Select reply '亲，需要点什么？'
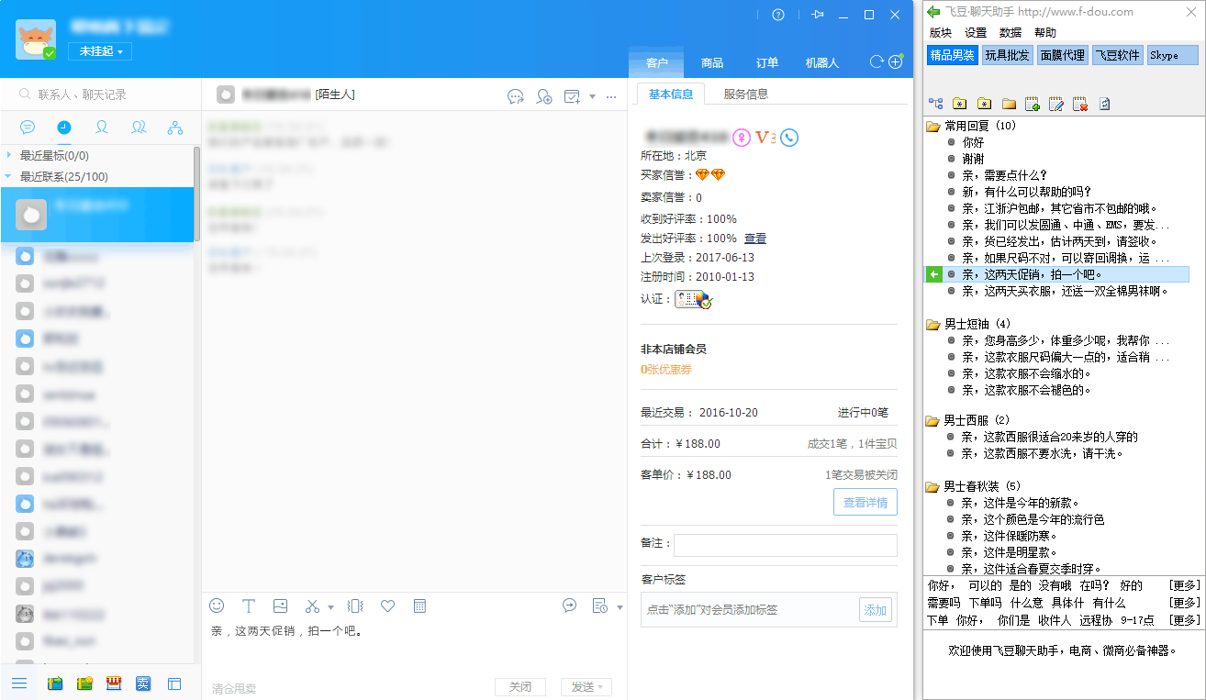This screenshot has width=1206, height=700. click(x=1004, y=175)
